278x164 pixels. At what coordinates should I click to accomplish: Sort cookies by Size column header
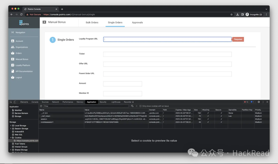click(197, 110)
